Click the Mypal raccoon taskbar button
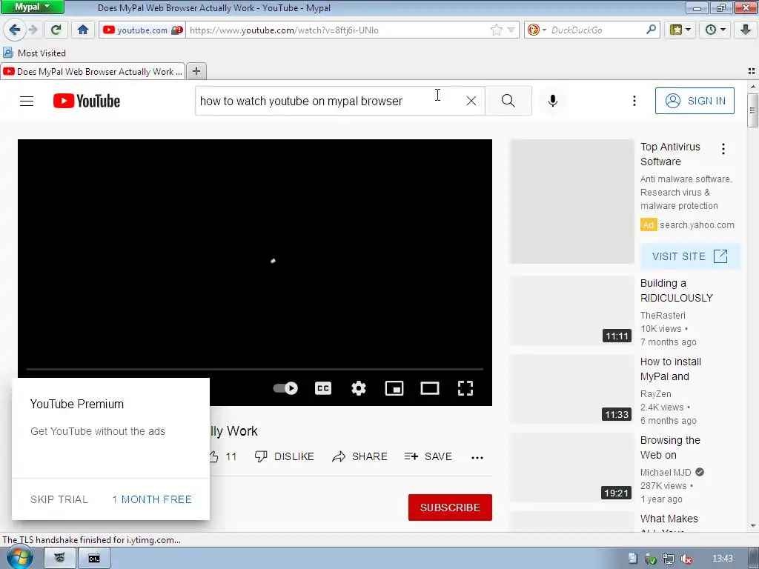 point(59,559)
